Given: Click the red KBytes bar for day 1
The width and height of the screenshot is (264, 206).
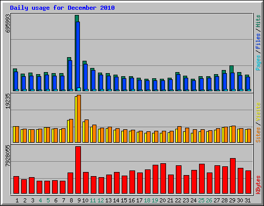Looking at the screenshot, I should click(x=16, y=185).
